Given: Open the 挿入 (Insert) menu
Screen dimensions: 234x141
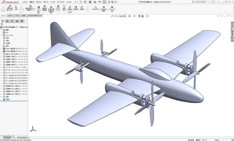Looking at the screenshot, I should point(46,2).
